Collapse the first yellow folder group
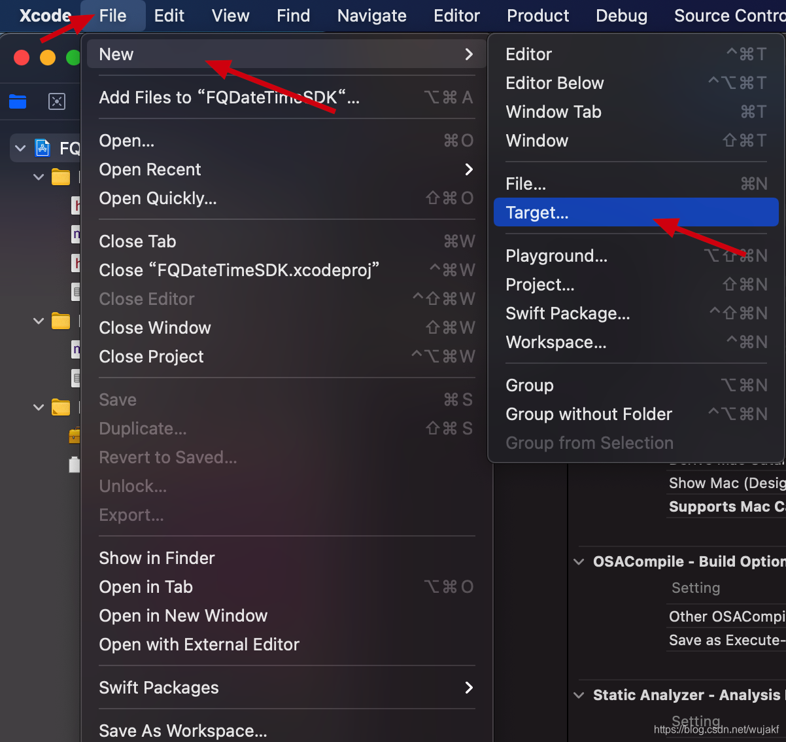Screen dimensions: 786x742 [39, 177]
